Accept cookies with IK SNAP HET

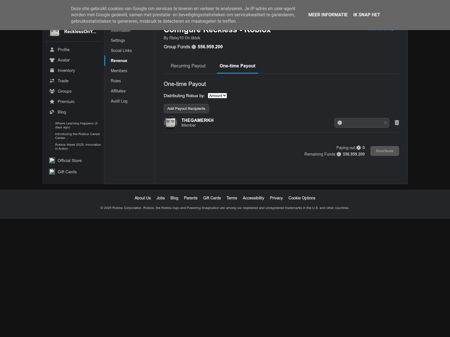pos(366,15)
